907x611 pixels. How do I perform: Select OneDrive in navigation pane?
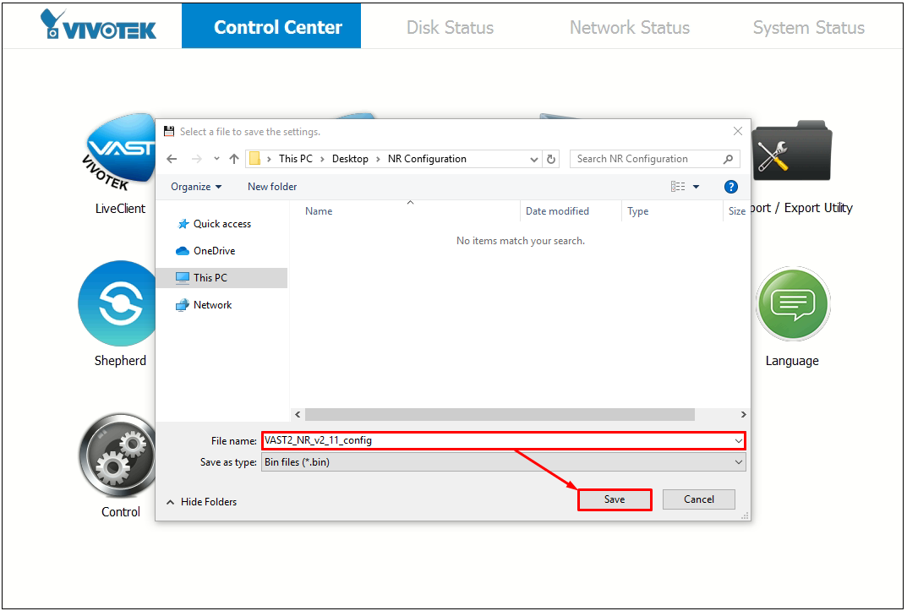[x=205, y=251]
